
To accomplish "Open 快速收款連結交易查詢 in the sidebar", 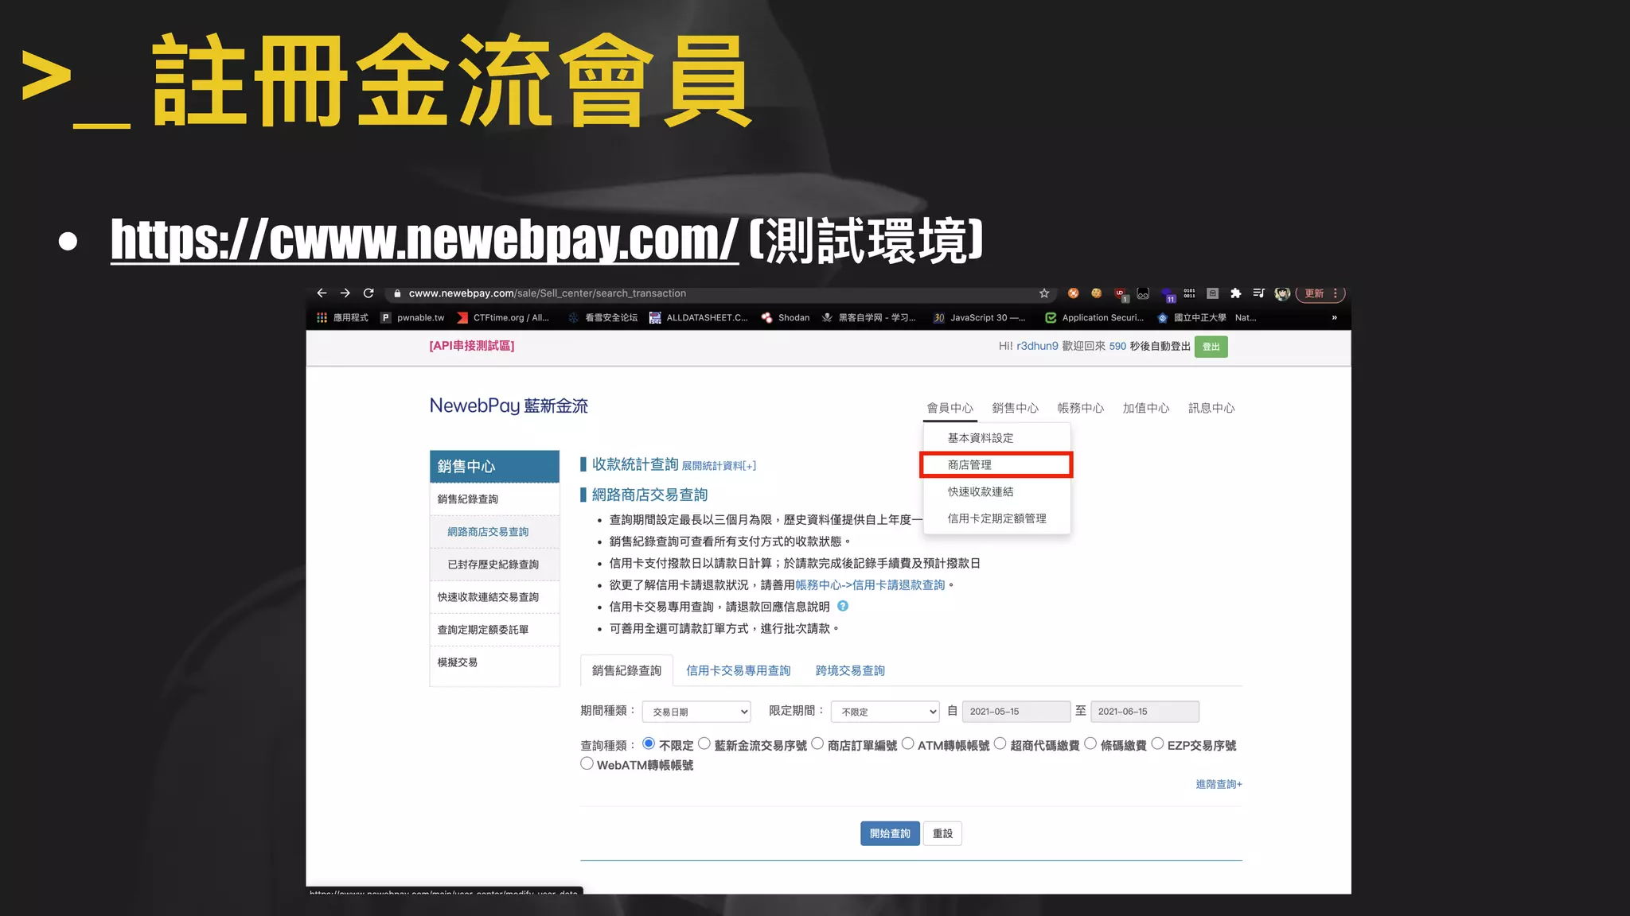I will click(x=494, y=597).
